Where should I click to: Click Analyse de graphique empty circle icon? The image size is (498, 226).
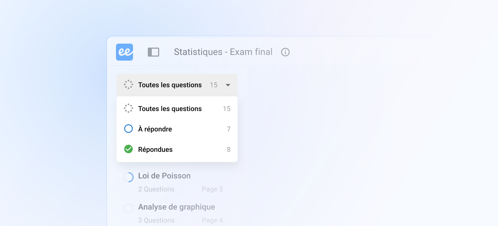pyautogui.click(x=128, y=208)
